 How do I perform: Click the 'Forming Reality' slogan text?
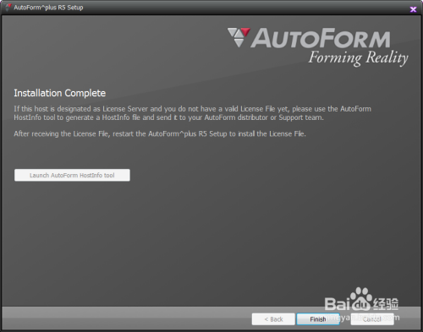click(358, 58)
